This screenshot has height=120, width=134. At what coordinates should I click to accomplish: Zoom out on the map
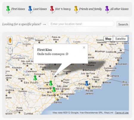coord(10,52)
